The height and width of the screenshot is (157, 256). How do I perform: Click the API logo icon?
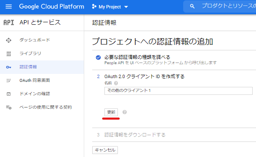point(9,22)
